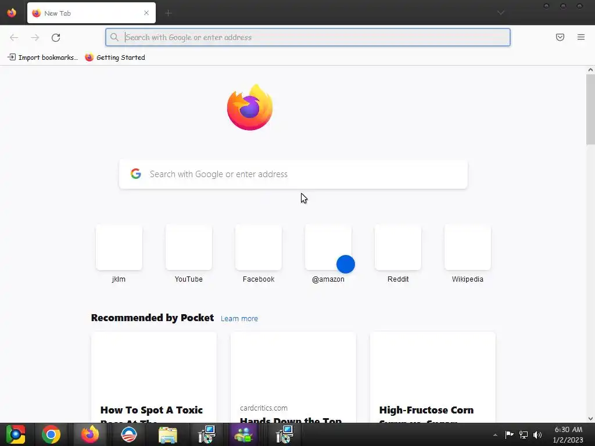
Task: Click the page's center Google search box
Action: [x=293, y=174]
